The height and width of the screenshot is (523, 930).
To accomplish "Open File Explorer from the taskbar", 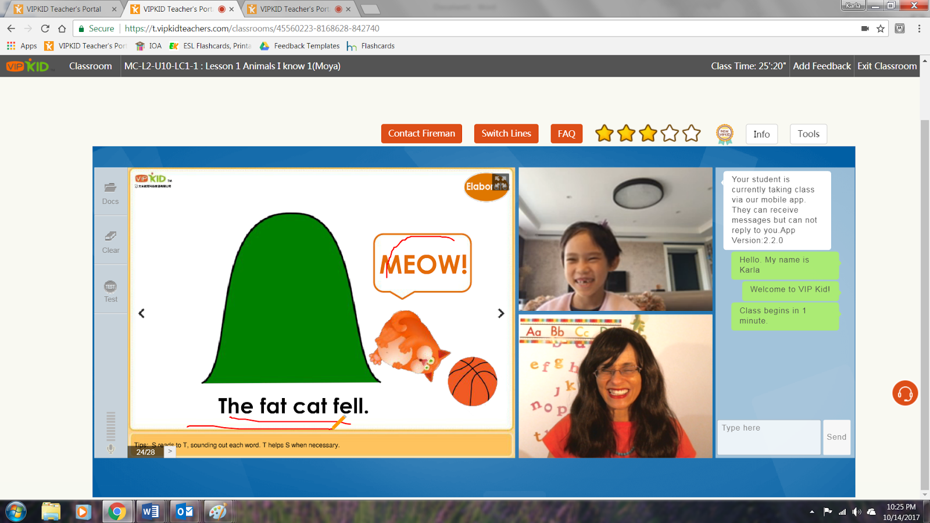I will coord(51,511).
